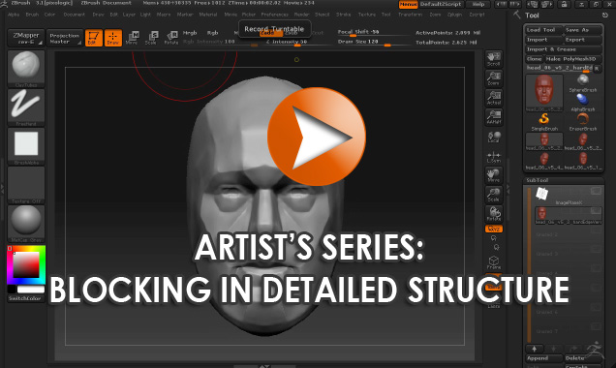Click Export in Tool panel

583,40
